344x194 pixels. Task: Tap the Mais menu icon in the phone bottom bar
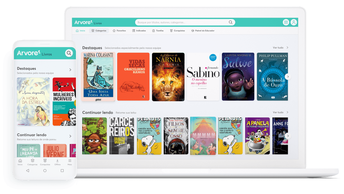coord(70,162)
